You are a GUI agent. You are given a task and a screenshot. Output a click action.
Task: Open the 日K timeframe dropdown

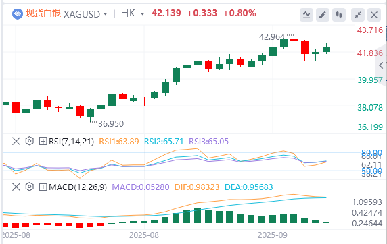click(142, 14)
